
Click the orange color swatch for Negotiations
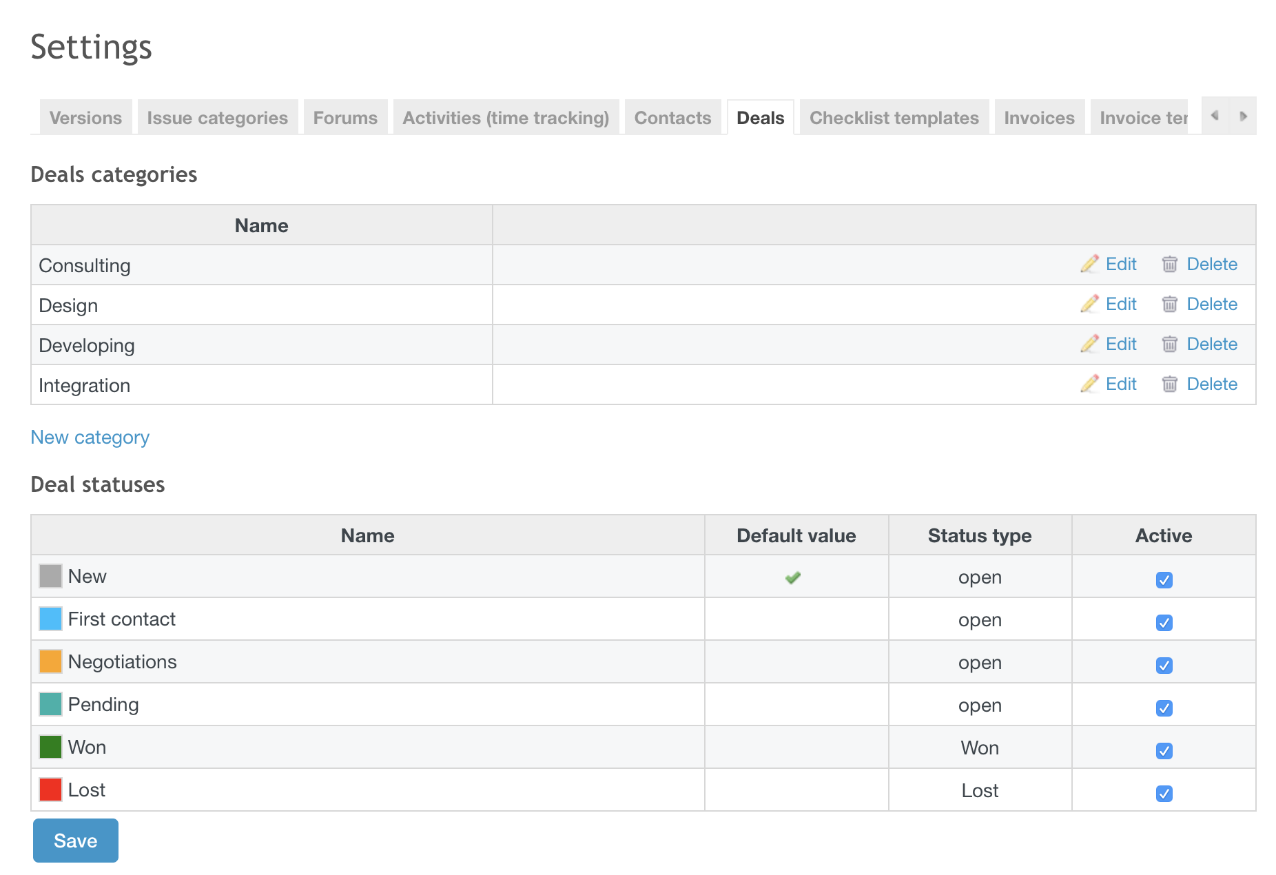coord(50,661)
